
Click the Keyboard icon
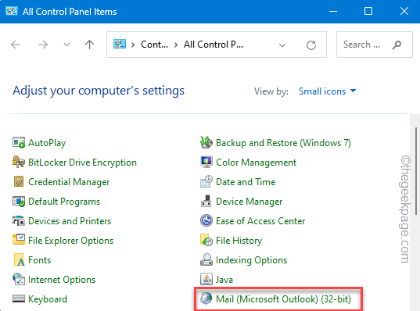19,298
